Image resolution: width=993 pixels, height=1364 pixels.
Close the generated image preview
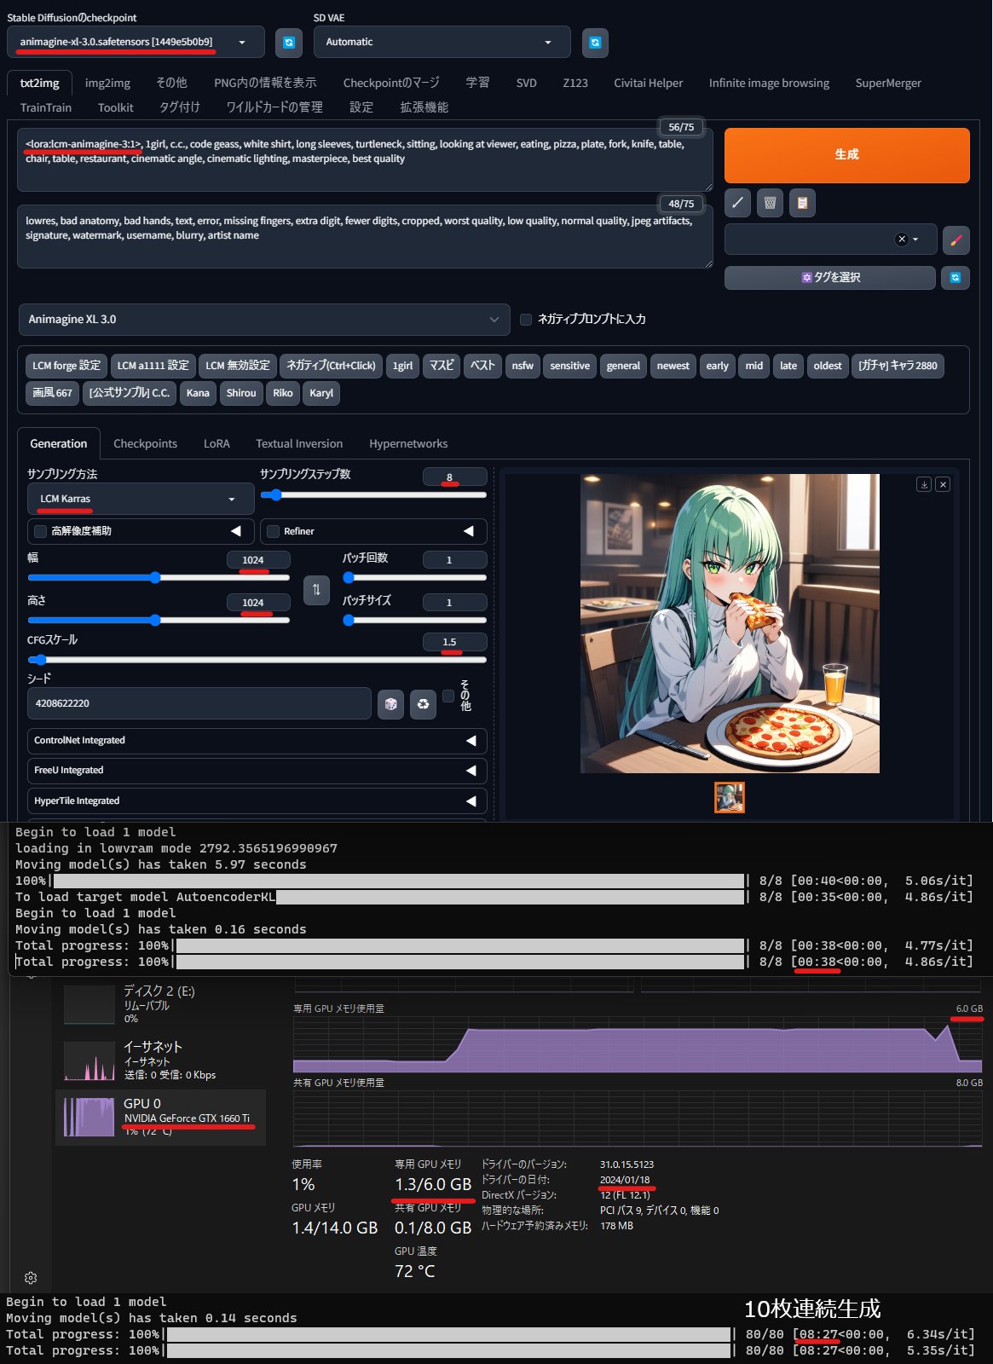[x=943, y=484]
